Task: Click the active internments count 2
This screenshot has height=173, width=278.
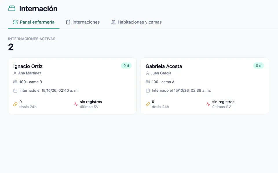Action: pyautogui.click(x=11, y=47)
